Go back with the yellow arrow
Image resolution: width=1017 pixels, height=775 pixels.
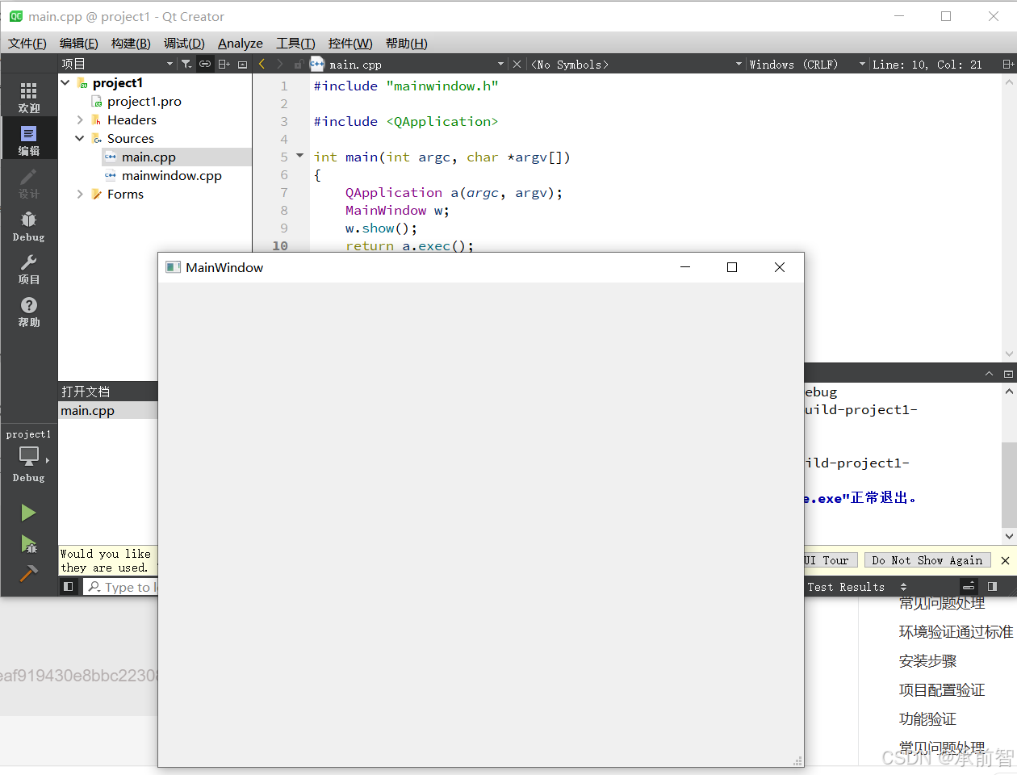[262, 64]
